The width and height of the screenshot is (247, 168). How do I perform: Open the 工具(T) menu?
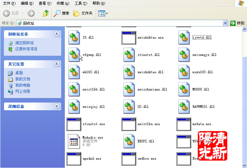(81, 3)
